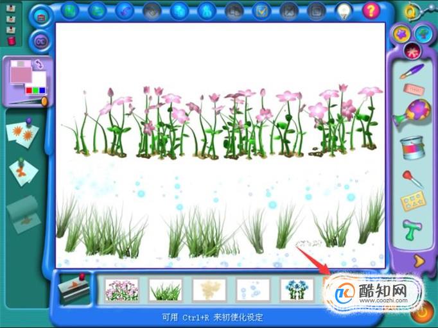This screenshot has height=328, width=438.
Task: Choose the red mini color square
Action: (x=29, y=91)
